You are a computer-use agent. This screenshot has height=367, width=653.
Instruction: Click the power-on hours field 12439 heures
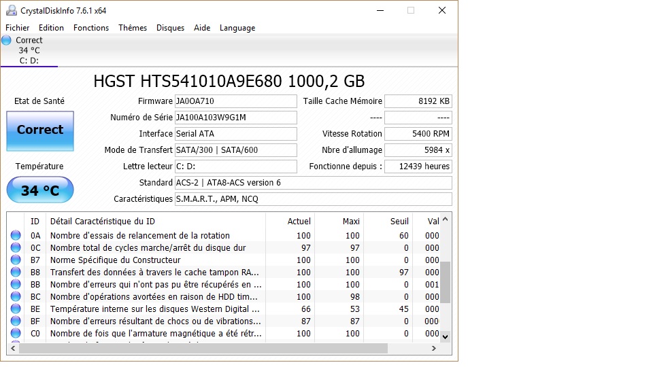click(418, 167)
